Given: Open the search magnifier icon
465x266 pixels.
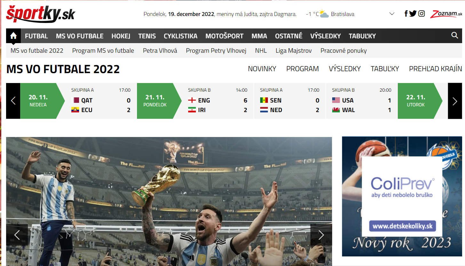Looking at the screenshot, I should [x=454, y=35].
